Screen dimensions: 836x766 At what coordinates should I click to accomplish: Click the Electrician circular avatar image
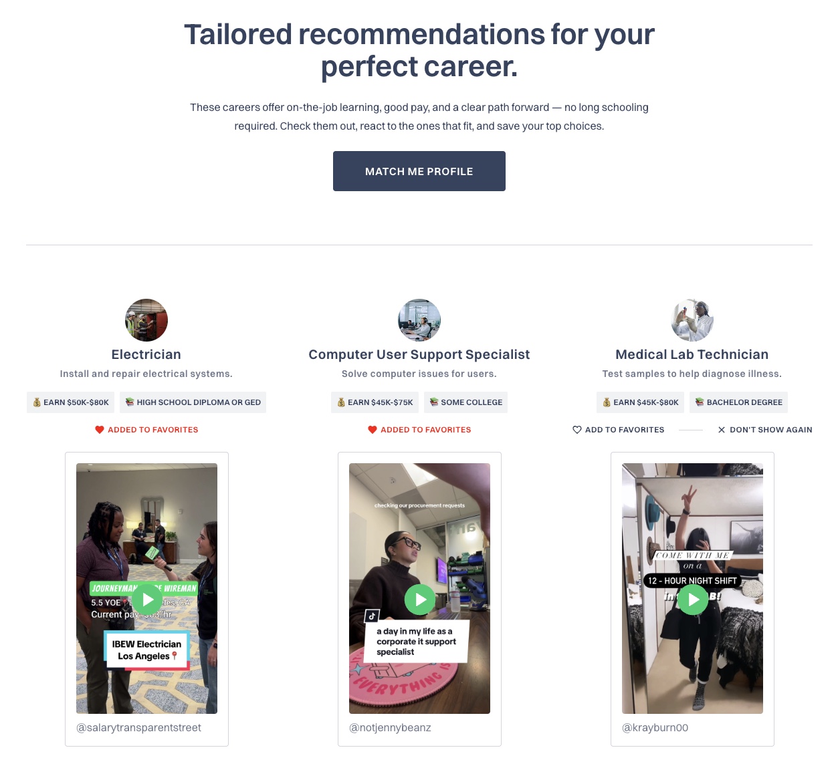point(146,320)
